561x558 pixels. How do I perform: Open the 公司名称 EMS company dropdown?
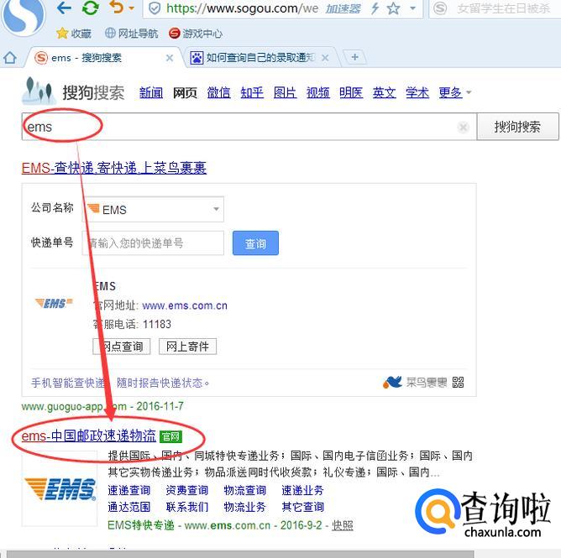click(x=155, y=209)
